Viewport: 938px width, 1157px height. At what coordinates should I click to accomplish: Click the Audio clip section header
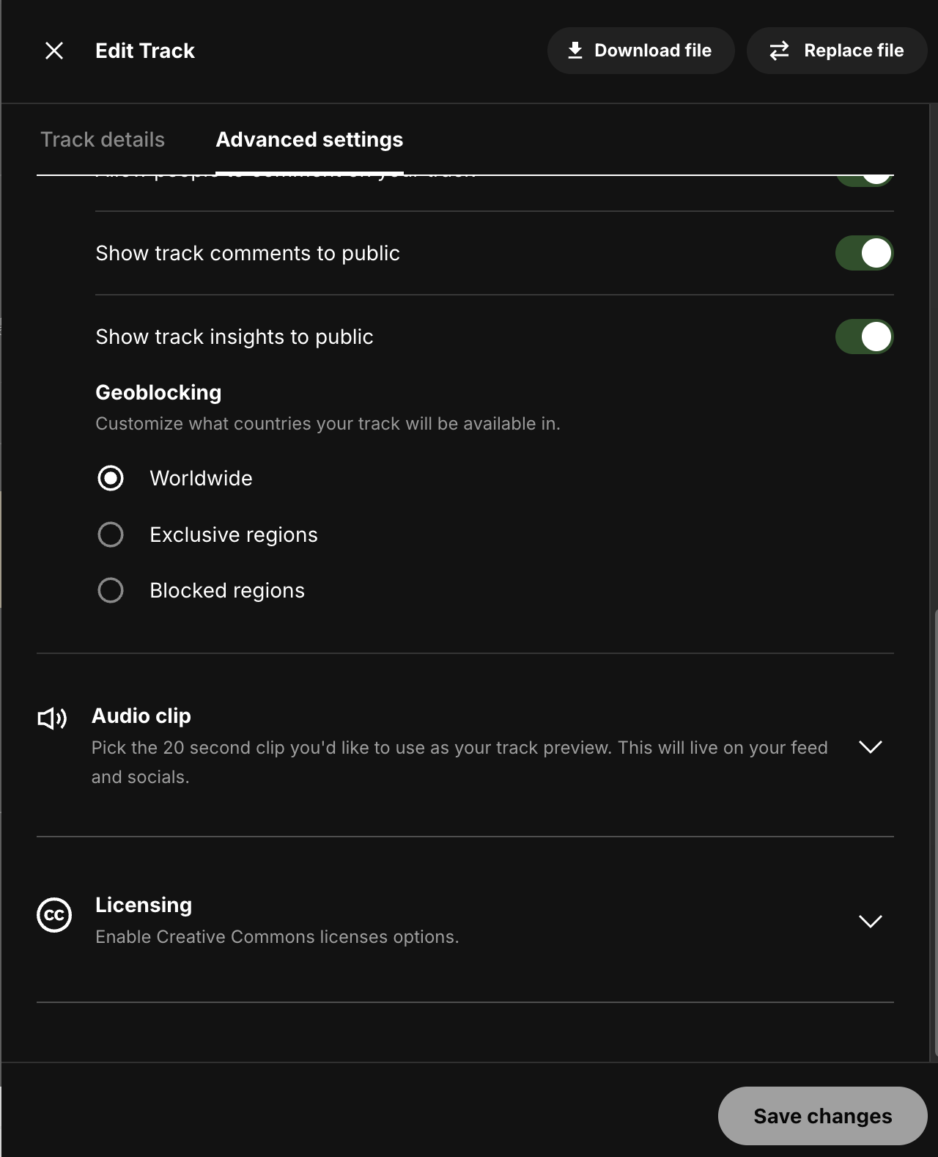coord(141,716)
